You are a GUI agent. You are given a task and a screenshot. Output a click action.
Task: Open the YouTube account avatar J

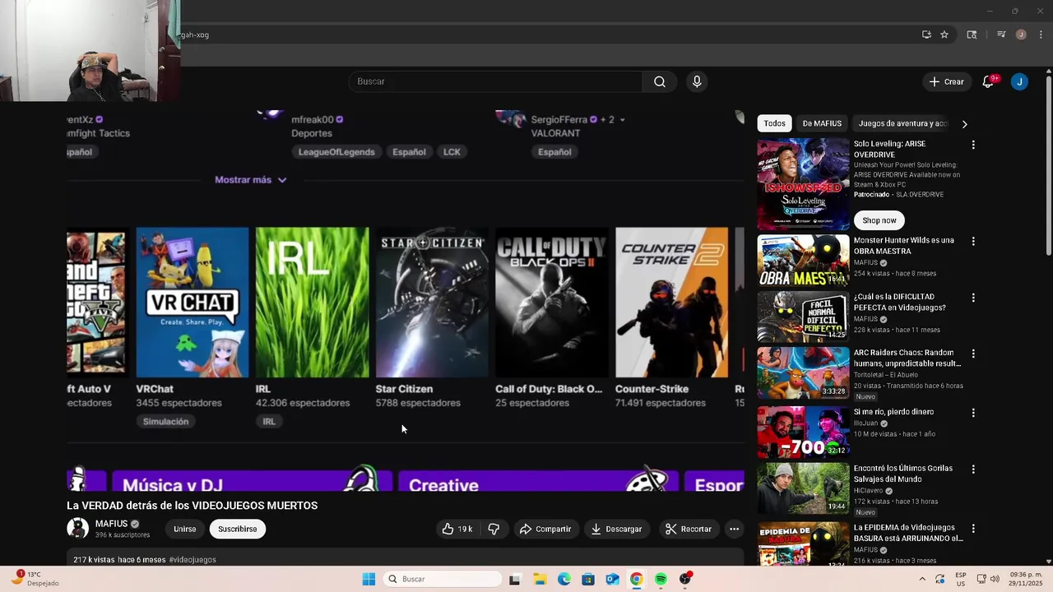(1019, 81)
